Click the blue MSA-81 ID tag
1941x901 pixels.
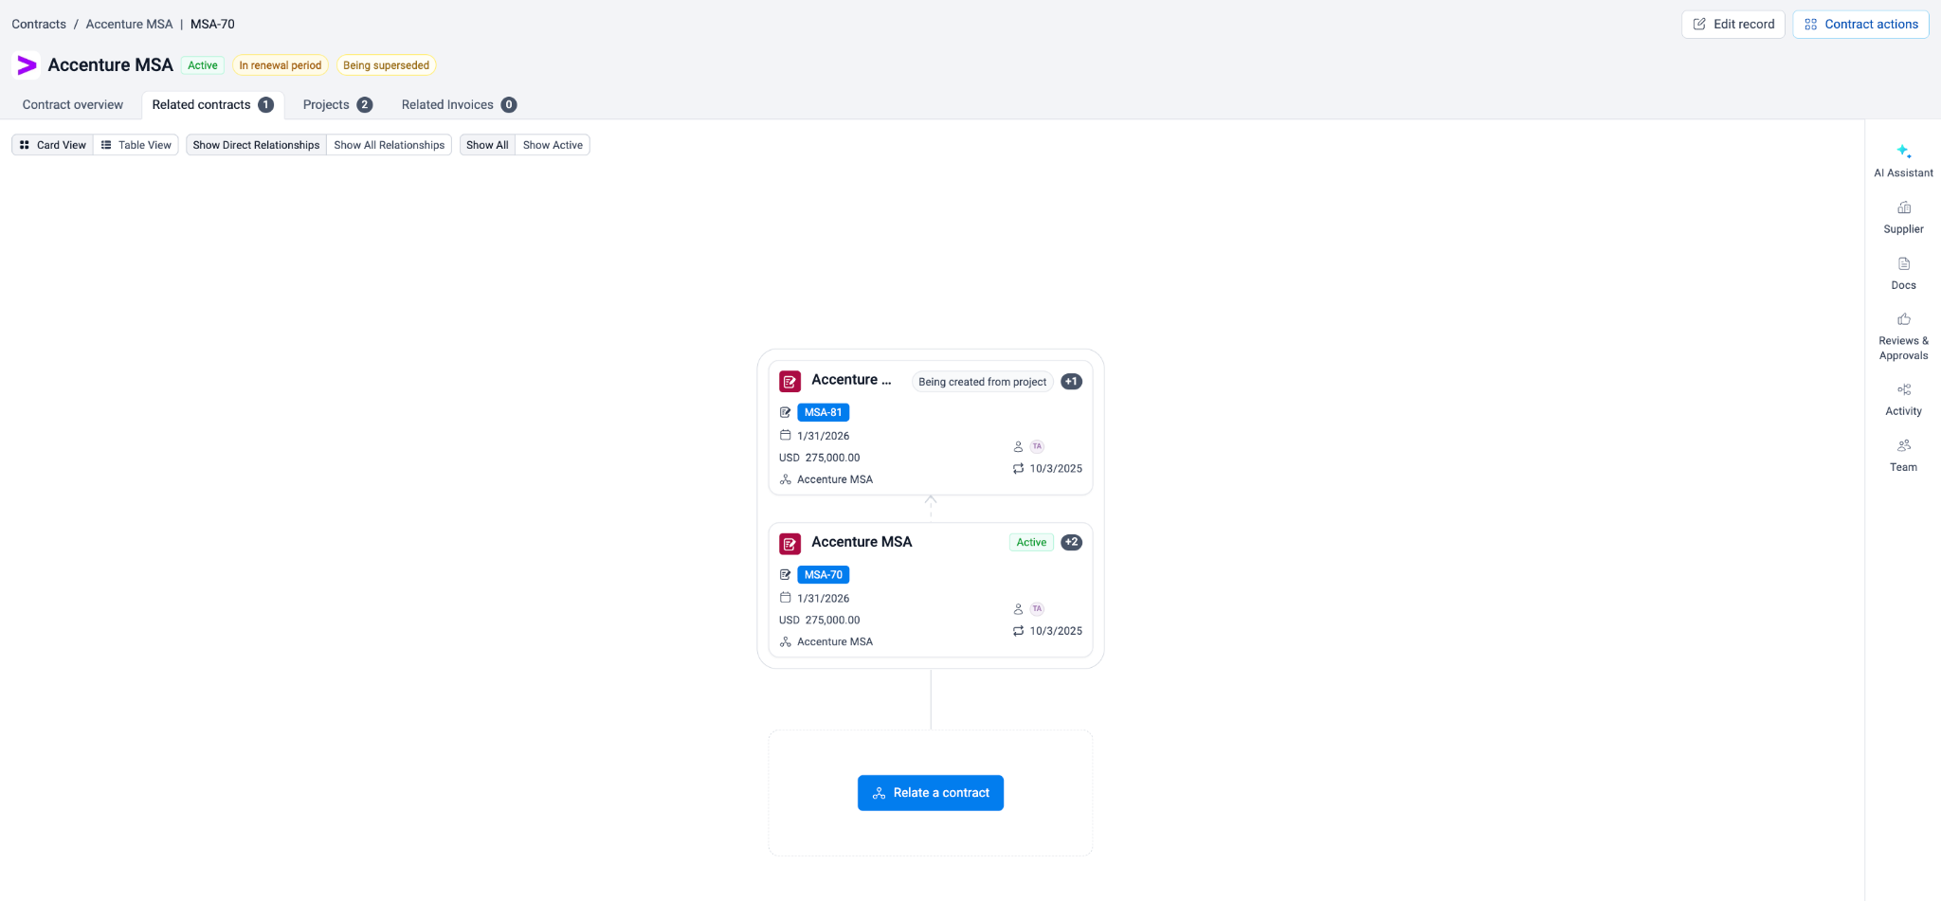coord(823,413)
